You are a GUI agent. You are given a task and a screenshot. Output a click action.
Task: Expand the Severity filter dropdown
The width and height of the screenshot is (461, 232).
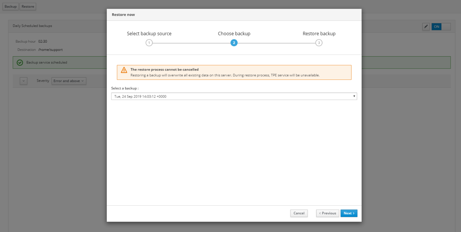pos(69,81)
